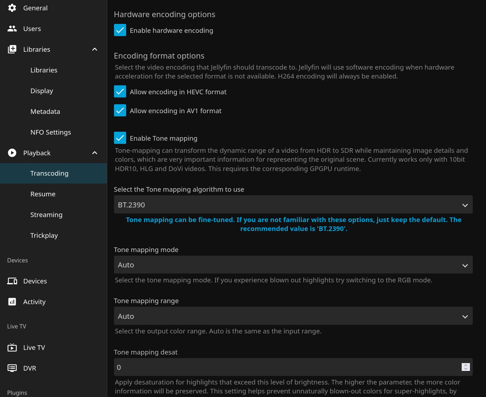Open the Trickplay settings page

(44, 235)
